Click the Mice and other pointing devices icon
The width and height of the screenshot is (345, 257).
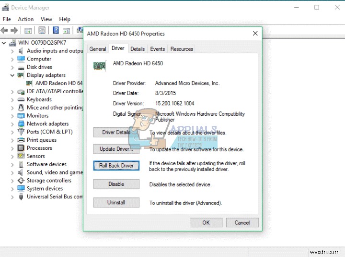coord(21,108)
